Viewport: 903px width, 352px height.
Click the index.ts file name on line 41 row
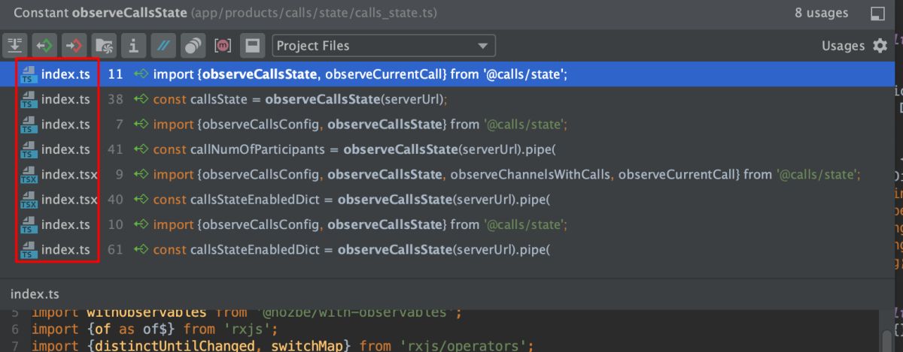(x=65, y=149)
